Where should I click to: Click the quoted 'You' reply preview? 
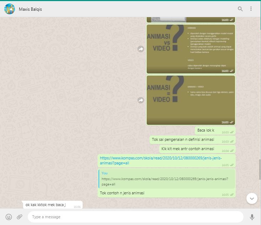coord(167,179)
